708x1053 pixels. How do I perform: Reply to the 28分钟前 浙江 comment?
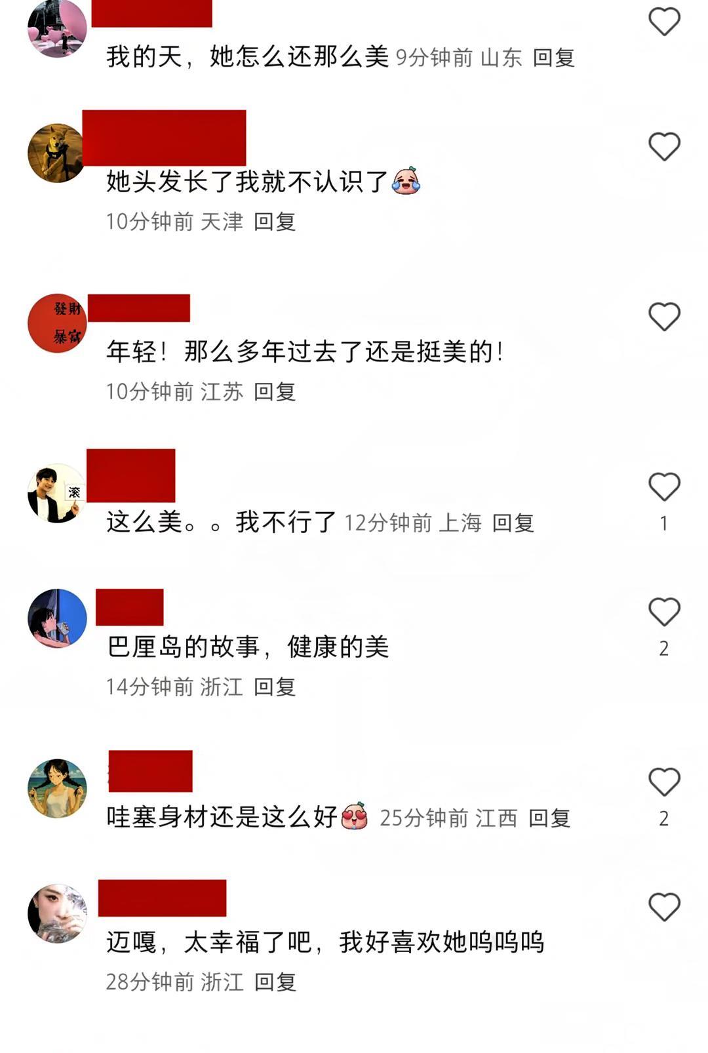point(275,982)
